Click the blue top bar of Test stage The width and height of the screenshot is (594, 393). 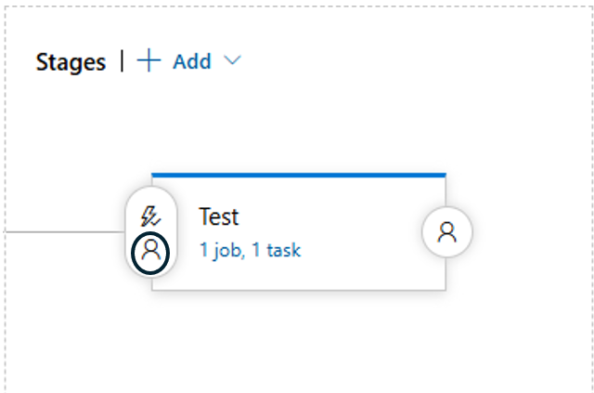click(297, 175)
